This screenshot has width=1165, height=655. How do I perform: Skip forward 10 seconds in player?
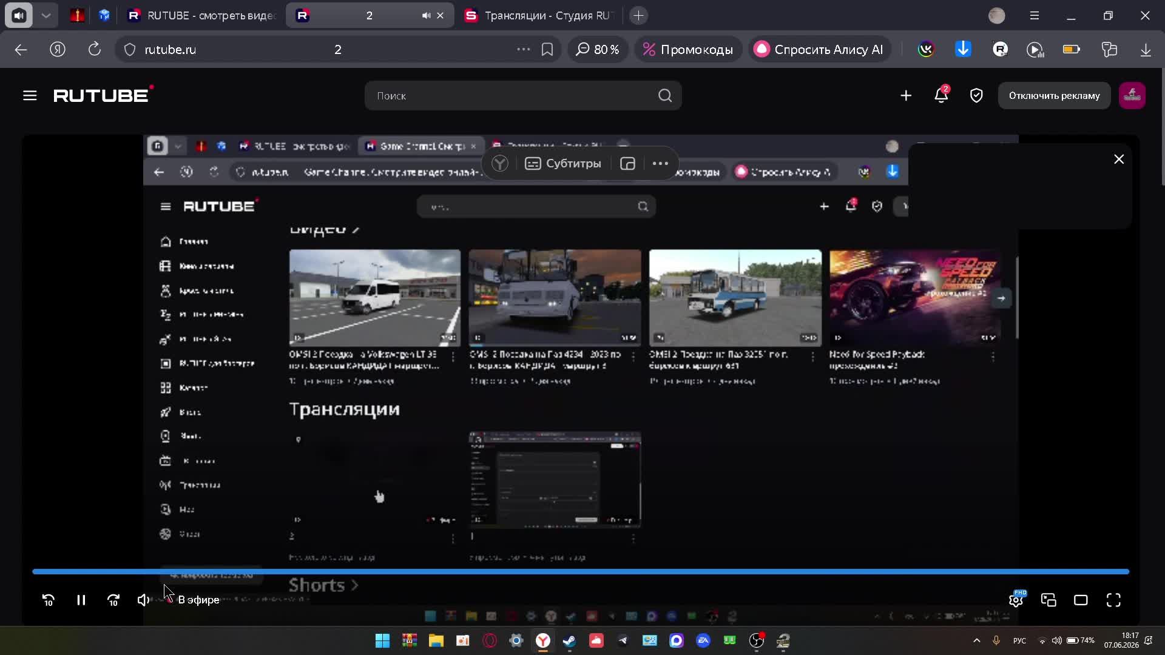click(x=113, y=600)
